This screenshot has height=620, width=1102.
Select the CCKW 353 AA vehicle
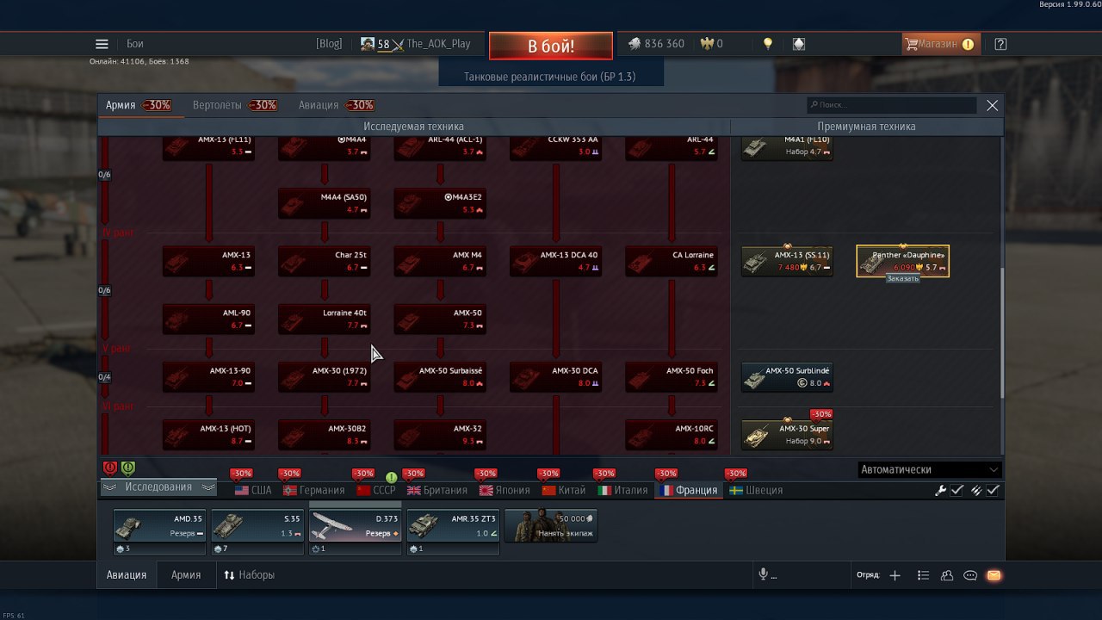tap(556, 147)
